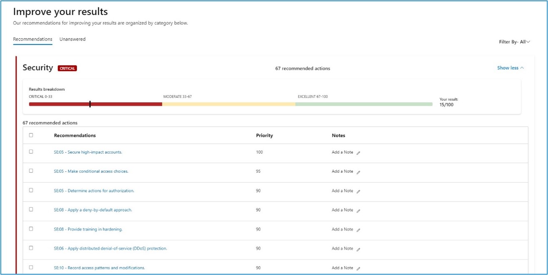548x275 pixels.
Task: Collapse the Security section with Show less
Action: pyautogui.click(x=511, y=67)
